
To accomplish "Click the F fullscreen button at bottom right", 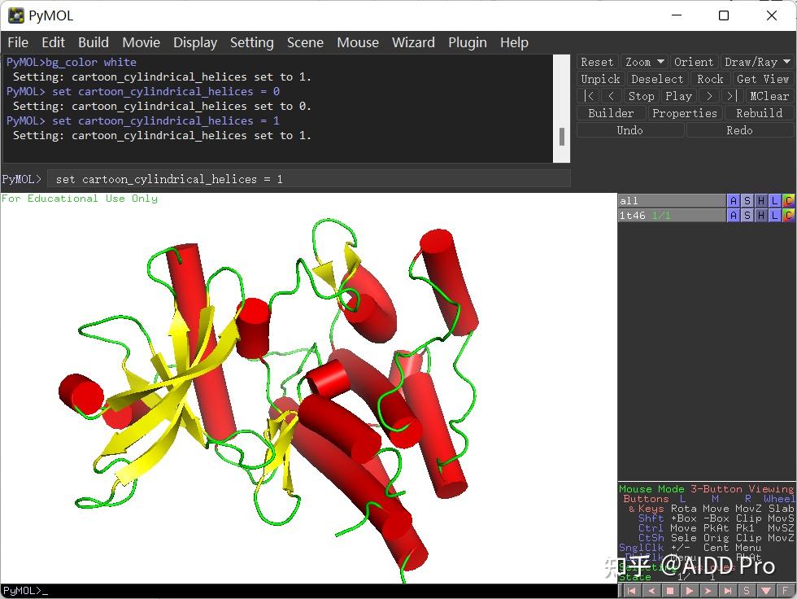I will (x=786, y=591).
